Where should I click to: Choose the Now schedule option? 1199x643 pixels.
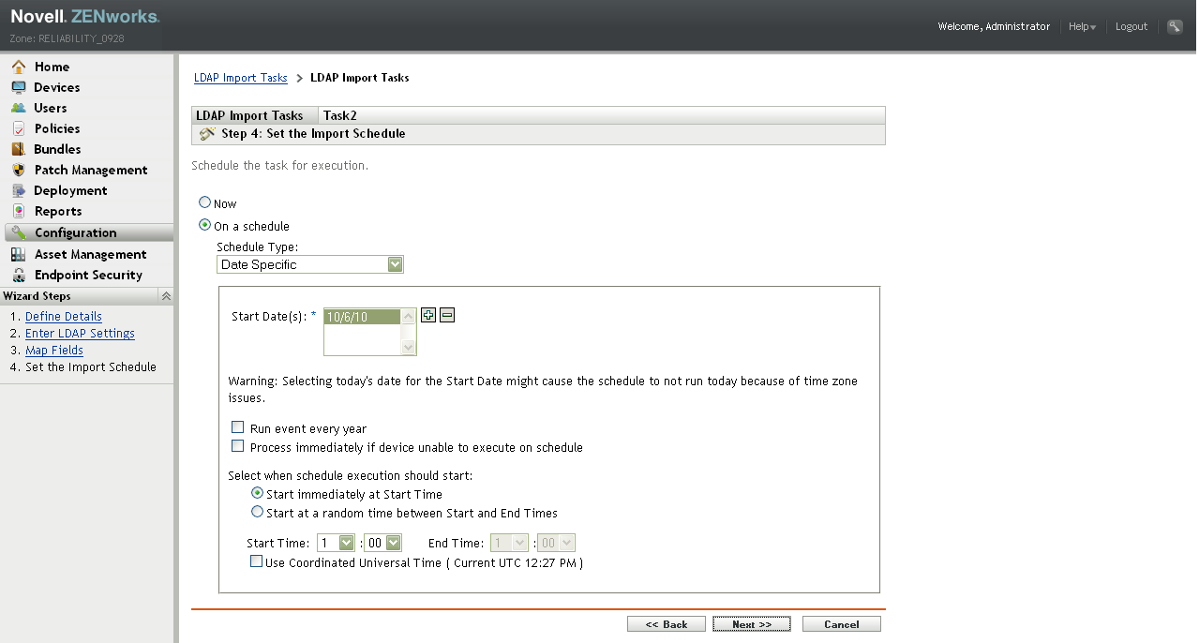[x=204, y=202]
